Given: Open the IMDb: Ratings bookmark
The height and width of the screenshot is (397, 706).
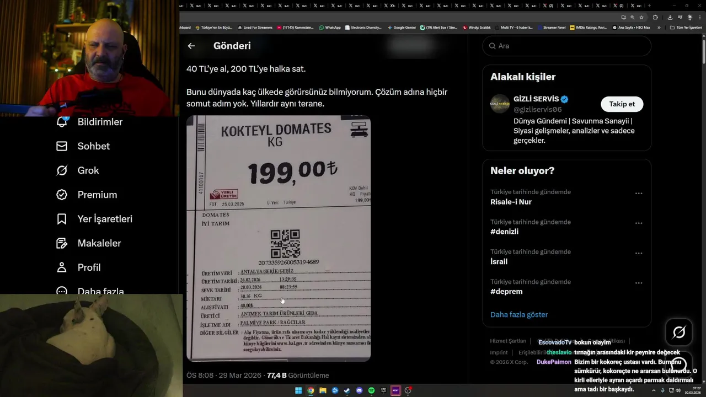Looking at the screenshot, I should [x=589, y=28].
